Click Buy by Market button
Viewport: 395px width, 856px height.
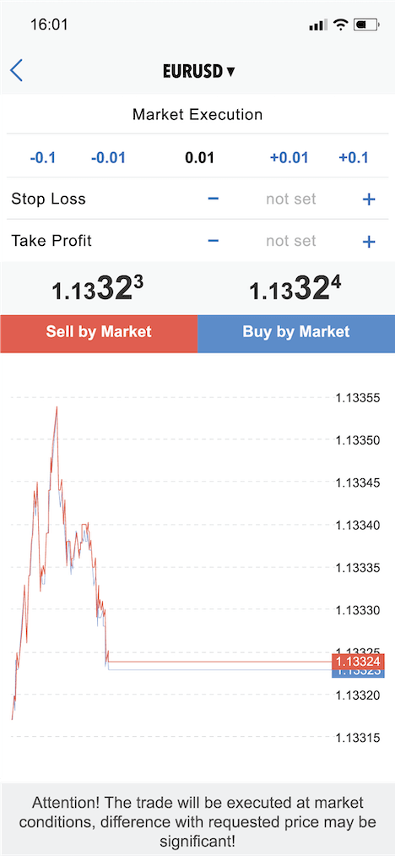click(x=296, y=332)
